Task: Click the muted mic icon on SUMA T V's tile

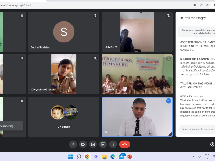Action: pyautogui.click(x=169, y=16)
